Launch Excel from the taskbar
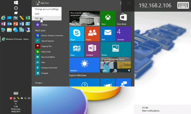The image size is (191, 114). coord(28,18)
